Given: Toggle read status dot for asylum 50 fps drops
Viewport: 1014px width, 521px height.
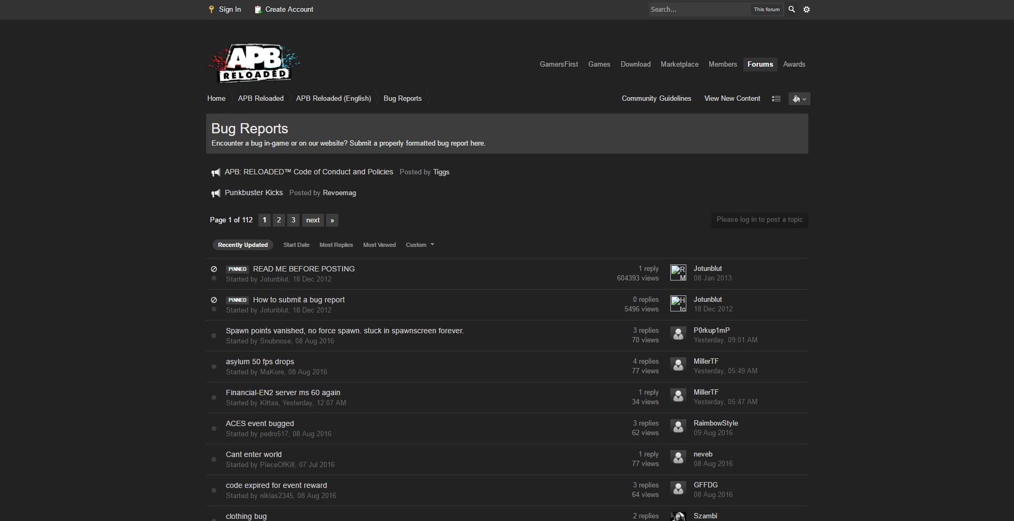Looking at the screenshot, I should (x=214, y=366).
